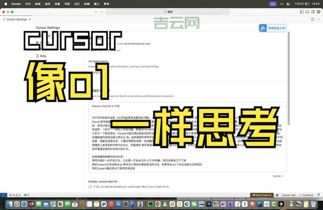
Task: Open forwarded ports status bar indicator
Action: [26, 195]
